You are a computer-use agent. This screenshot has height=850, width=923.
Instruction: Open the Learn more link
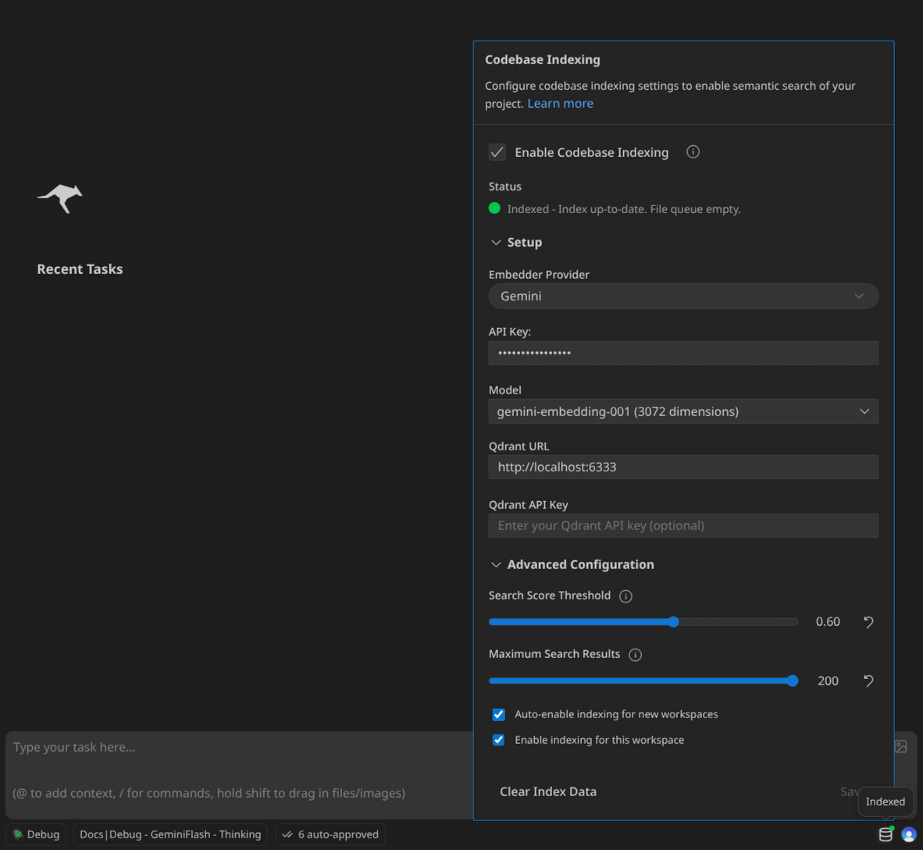560,104
